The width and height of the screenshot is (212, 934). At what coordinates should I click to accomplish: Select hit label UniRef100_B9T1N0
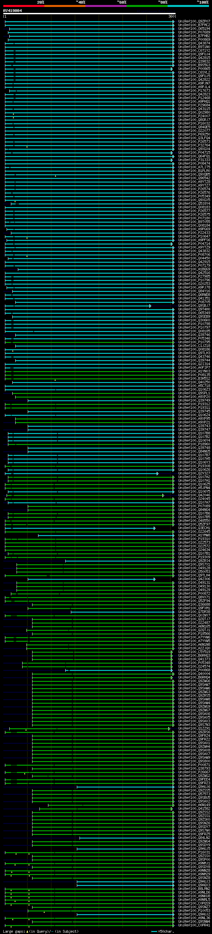click(x=194, y=47)
